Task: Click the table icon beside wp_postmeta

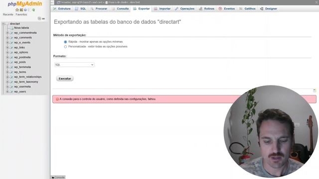Action: pyautogui.click(x=11, y=57)
